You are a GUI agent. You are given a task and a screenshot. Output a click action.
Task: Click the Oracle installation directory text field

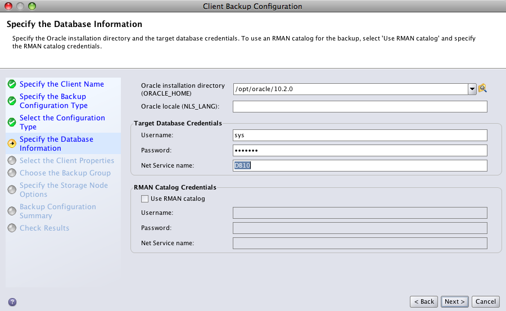[350, 89]
